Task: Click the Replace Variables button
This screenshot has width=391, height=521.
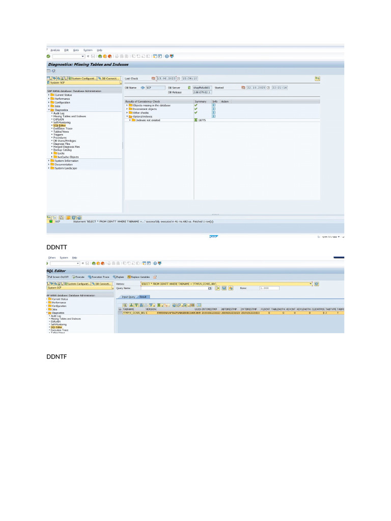Action: click(138, 277)
